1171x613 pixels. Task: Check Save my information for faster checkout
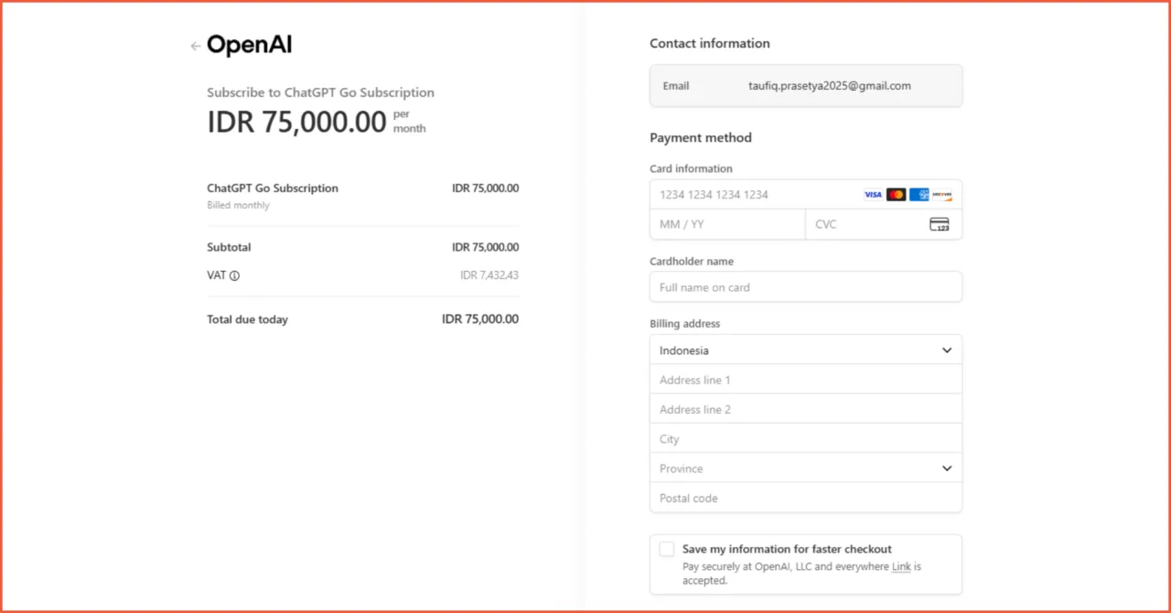667,549
